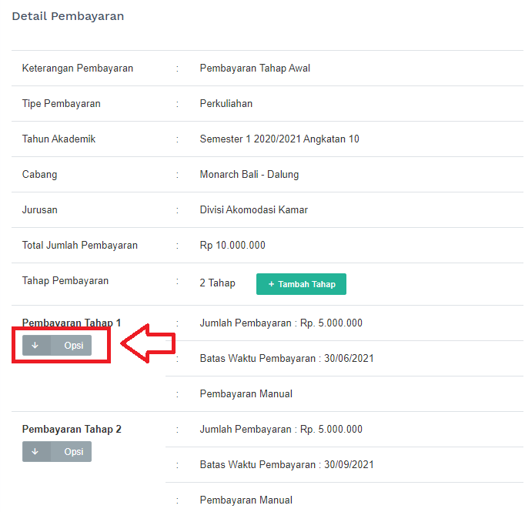Click the Perkuliahan payment type value

coord(226,104)
